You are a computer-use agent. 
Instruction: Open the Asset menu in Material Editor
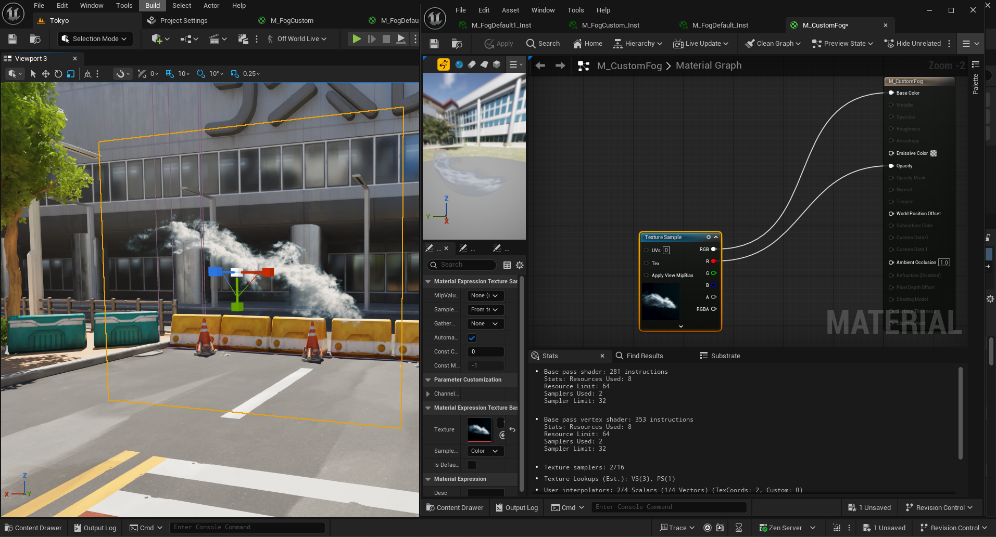point(510,10)
